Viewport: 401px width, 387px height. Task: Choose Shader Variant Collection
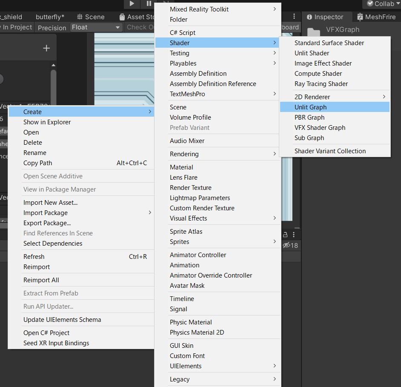click(335, 151)
